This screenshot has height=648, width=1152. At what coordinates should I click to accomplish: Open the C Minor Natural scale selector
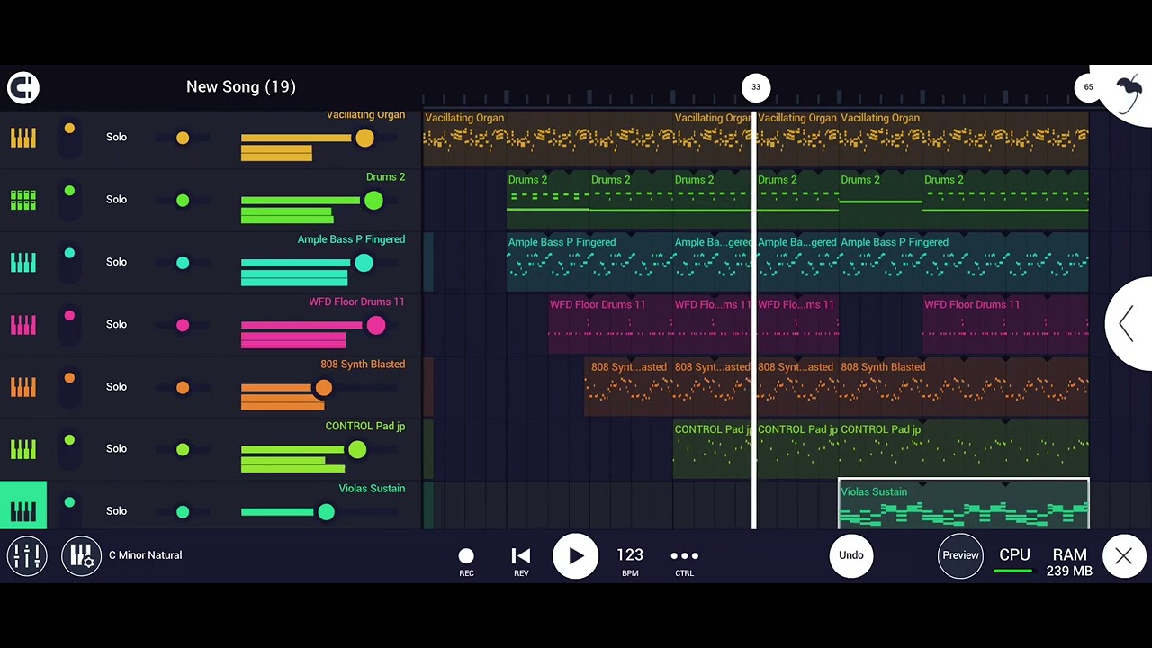pyautogui.click(x=145, y=555)
